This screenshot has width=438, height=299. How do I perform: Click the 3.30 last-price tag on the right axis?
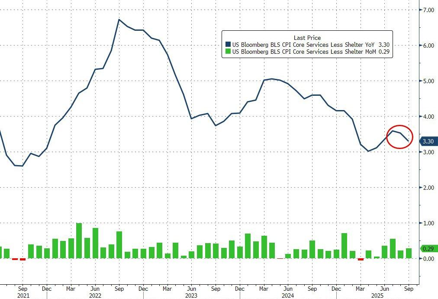[428, 141]
